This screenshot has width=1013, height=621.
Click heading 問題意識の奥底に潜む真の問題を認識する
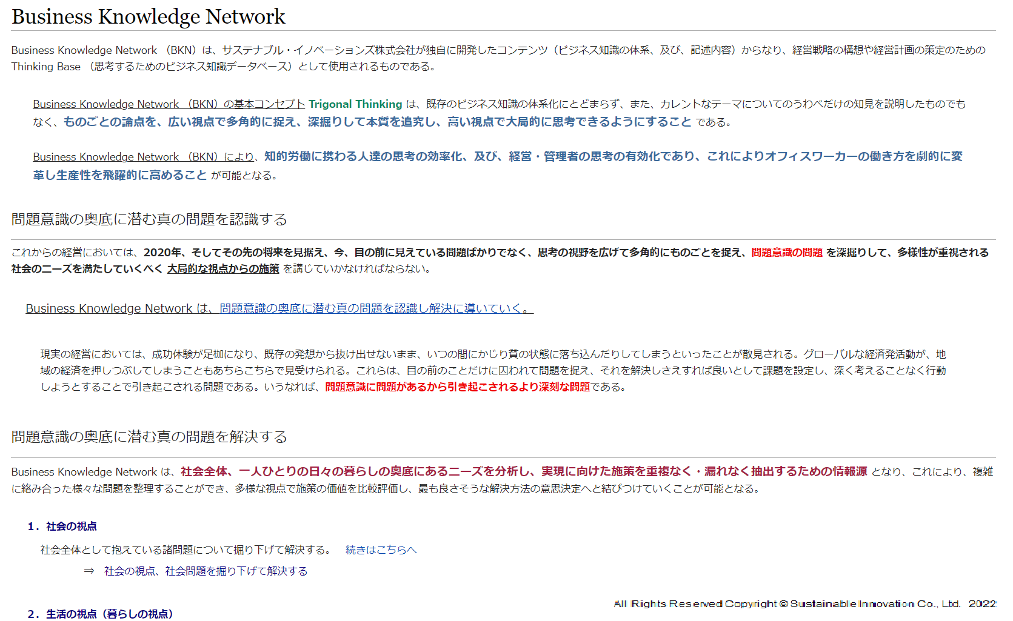tap(149, 219)
